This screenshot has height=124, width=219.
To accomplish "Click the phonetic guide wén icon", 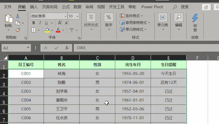I will [x=72, y=30].
